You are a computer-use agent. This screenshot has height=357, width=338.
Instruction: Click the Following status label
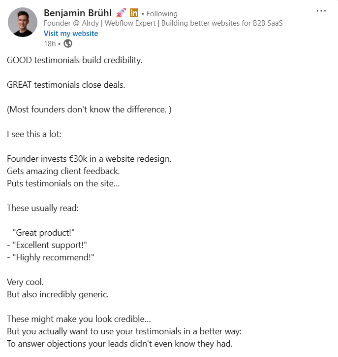pos(161,14)
